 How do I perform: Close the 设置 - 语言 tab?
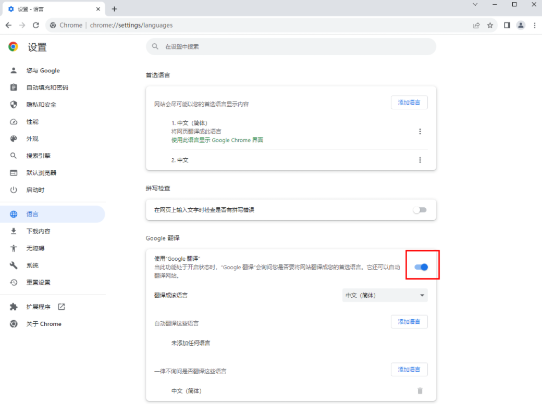coord(98,9)
